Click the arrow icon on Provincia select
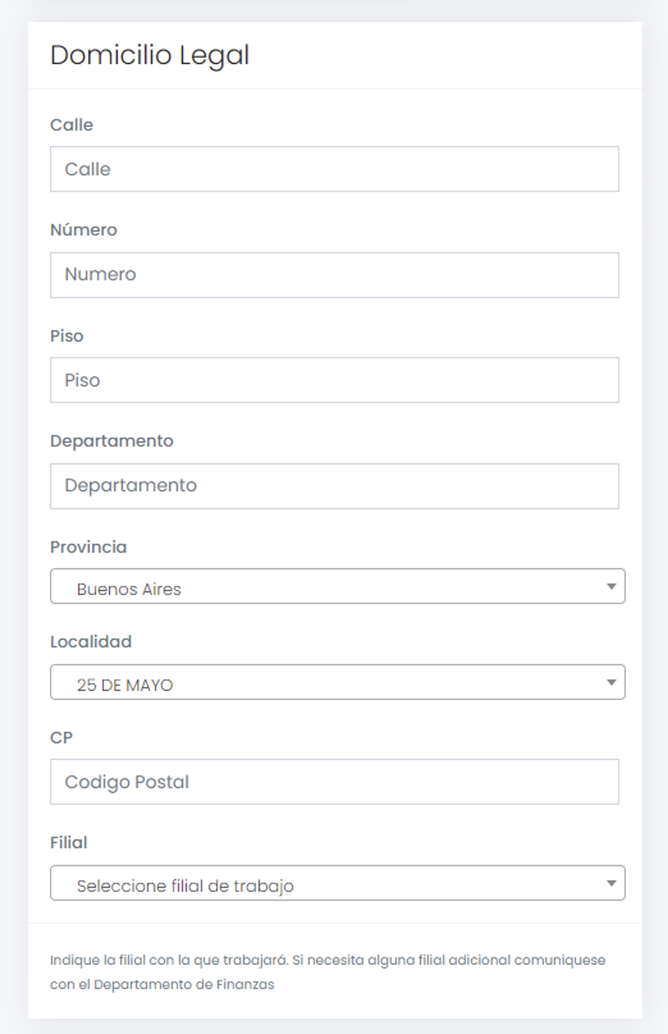The image size is (668, 1034). pyautogui.click(x=611, y=587)
